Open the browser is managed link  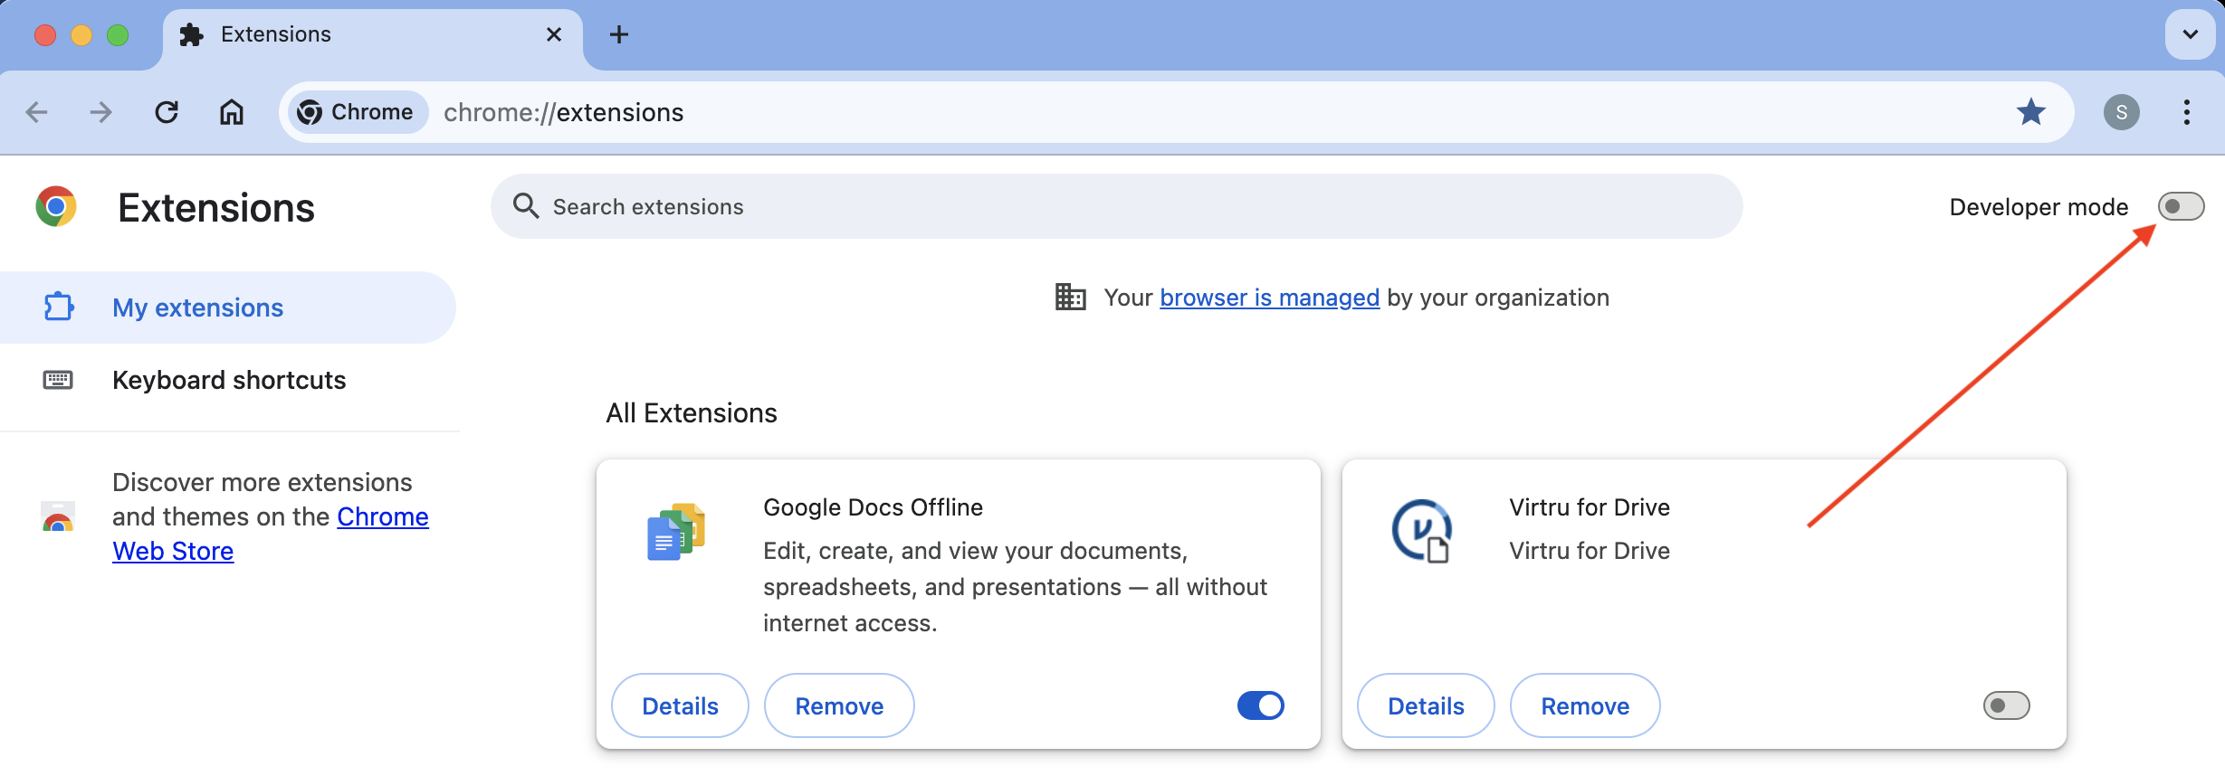[x=1270, y=298]
